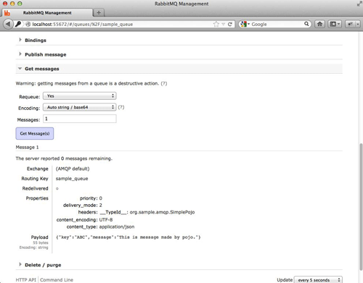
Task: Click the 55 bytes payload size text
Action: click(41, 242)
